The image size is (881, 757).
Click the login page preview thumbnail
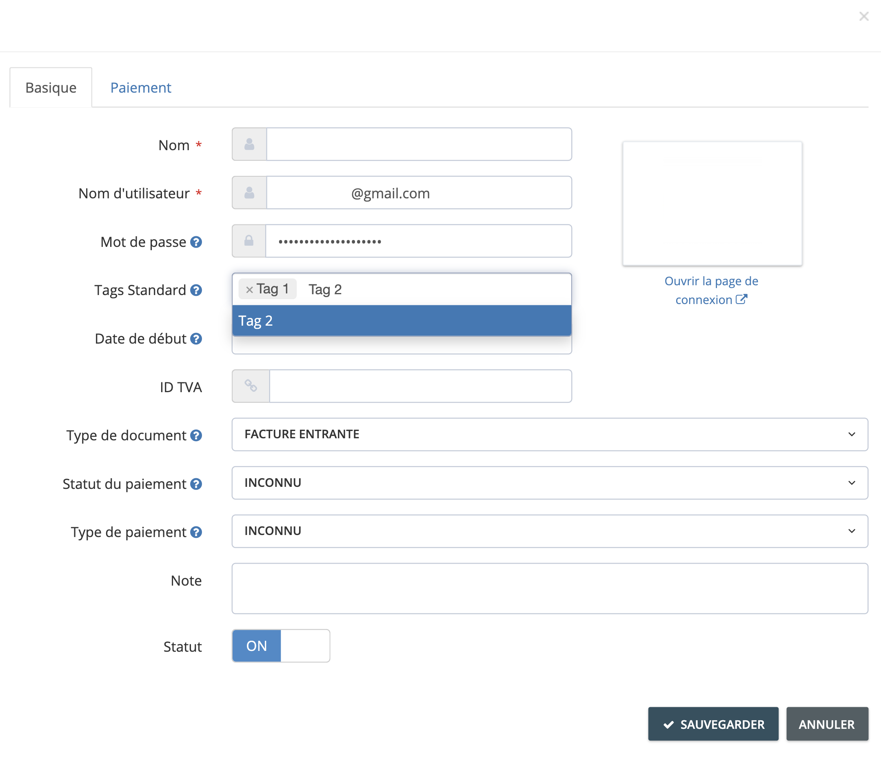point(712,204)
